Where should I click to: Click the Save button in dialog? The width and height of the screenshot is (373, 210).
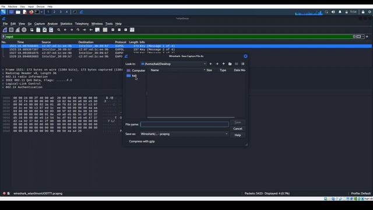[238, 123]
